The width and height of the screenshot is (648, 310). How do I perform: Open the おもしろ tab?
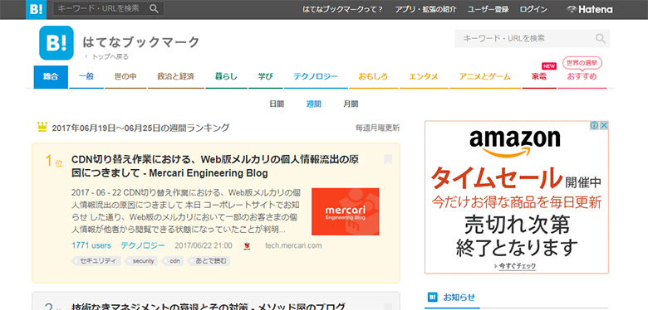tap(373, 77)
